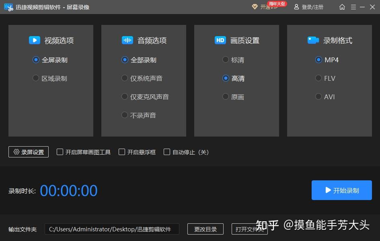Viewport: 380px width, 241px height.
Task: Click the 音频选项 waveform icon
Action: point(127,40)
